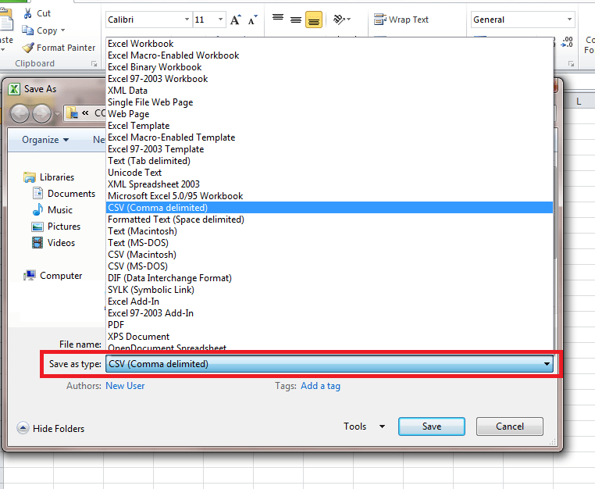The height and width of the screenshot is (489, 595).
Task: Click Add a tag link
Action: click(321, 386)
